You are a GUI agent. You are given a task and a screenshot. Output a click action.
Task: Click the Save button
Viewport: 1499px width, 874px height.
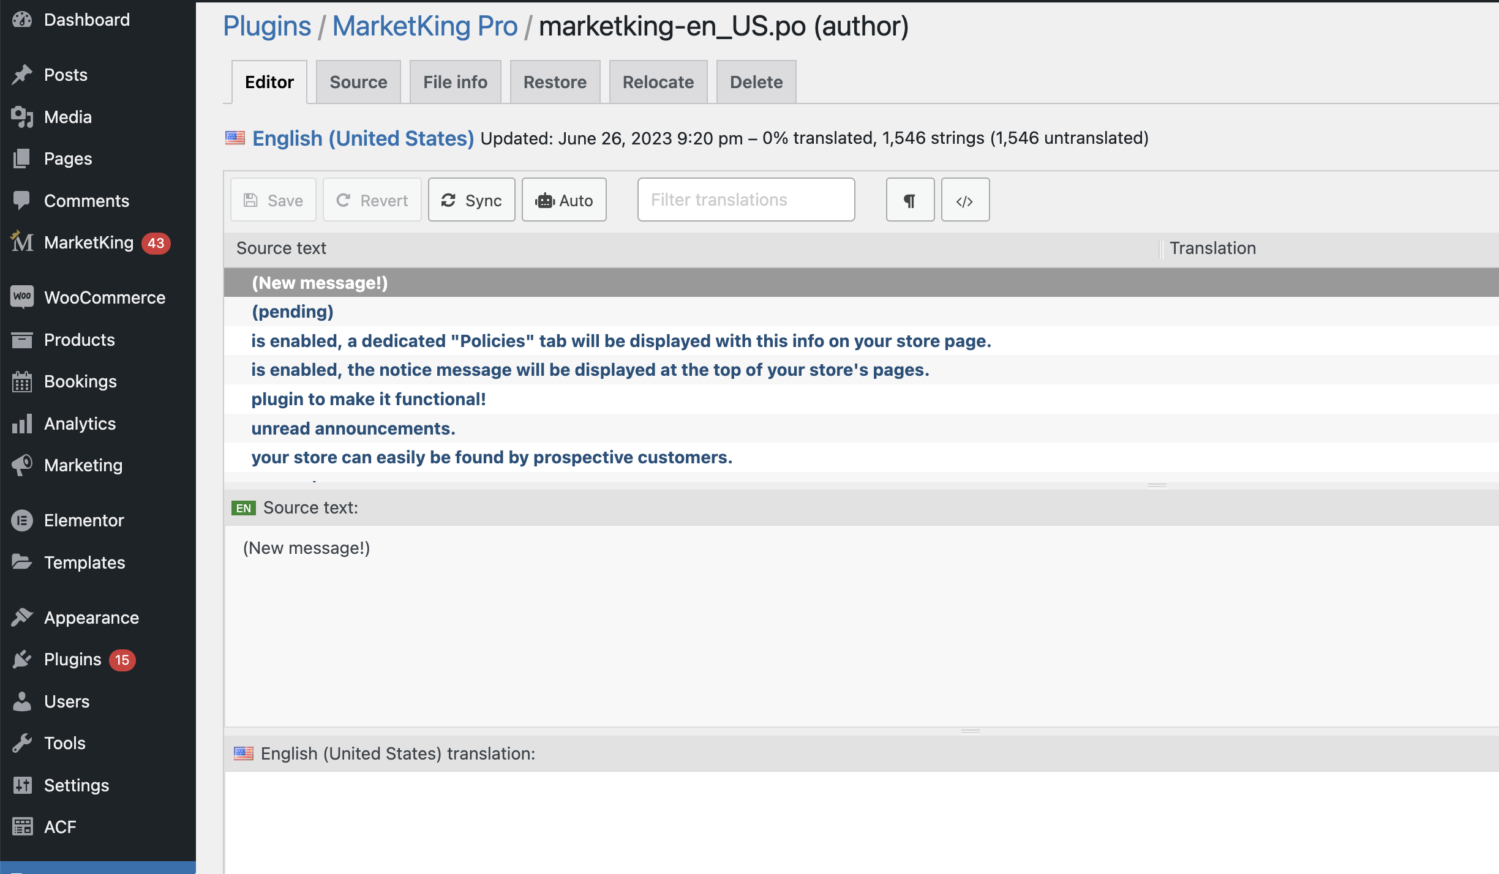[273, 200]
